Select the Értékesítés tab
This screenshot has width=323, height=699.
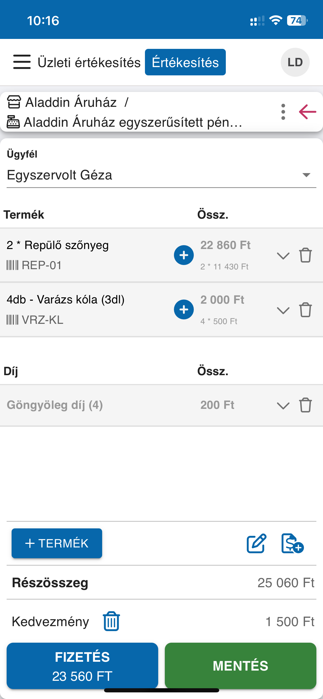click(x=185, y=62)
